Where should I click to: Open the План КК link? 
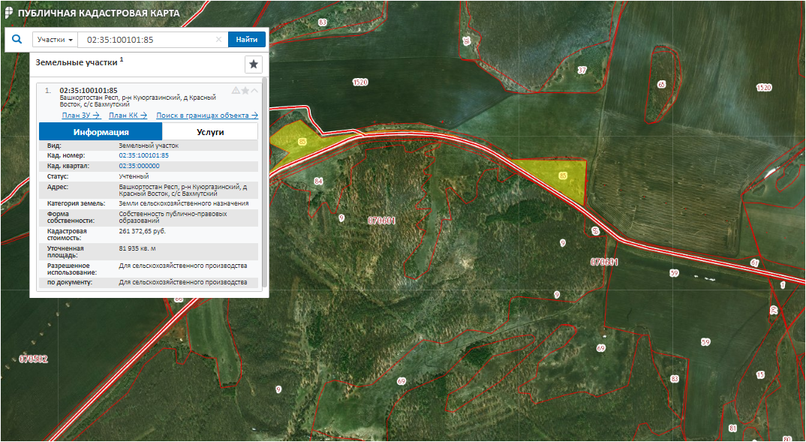coord(128,116)
